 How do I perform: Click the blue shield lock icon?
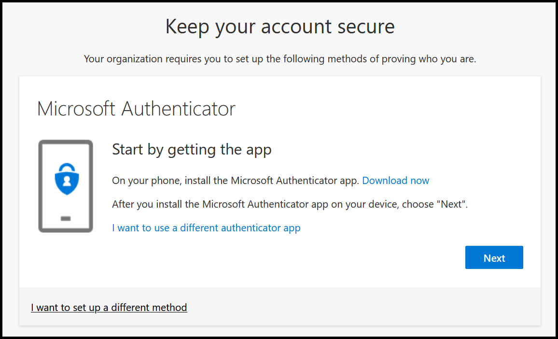click(x=67, y=179)
